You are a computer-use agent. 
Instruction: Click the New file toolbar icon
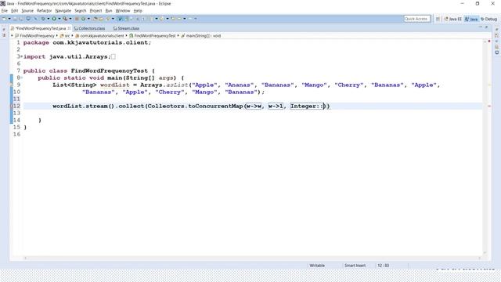pyautogui.click(x=4, y=19)
